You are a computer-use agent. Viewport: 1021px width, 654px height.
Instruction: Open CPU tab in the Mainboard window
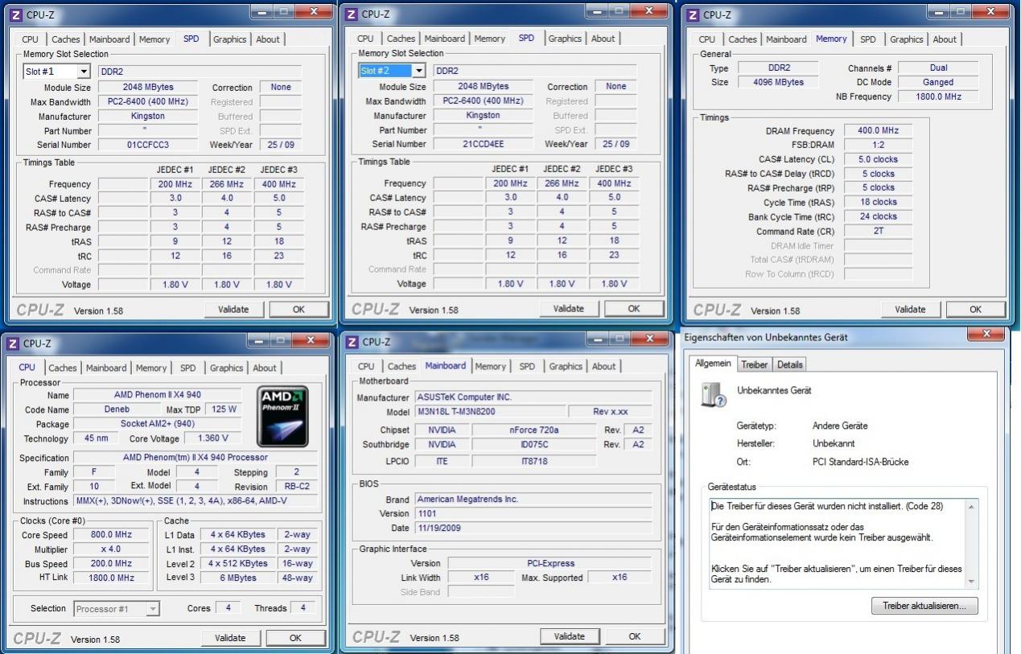[x=365, y=366]
